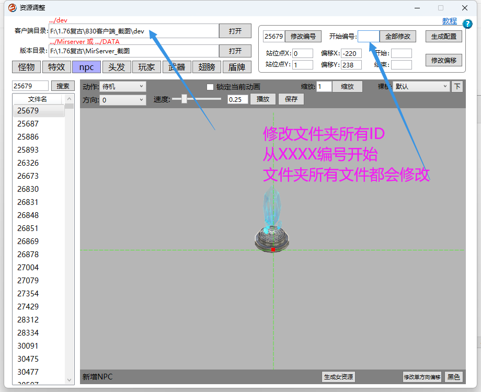Enable the 锁定当前动画 checkbox
The height and width of the screenshot is (392, 481).
(210, 87)
